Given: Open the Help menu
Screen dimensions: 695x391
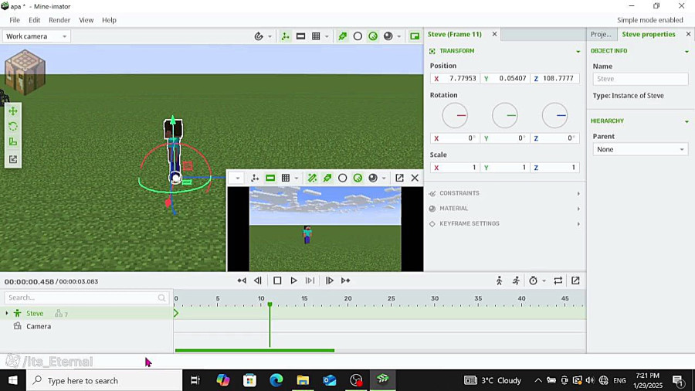Looking at the screenshot, I should pyautogui.click(x=109, y=20).
